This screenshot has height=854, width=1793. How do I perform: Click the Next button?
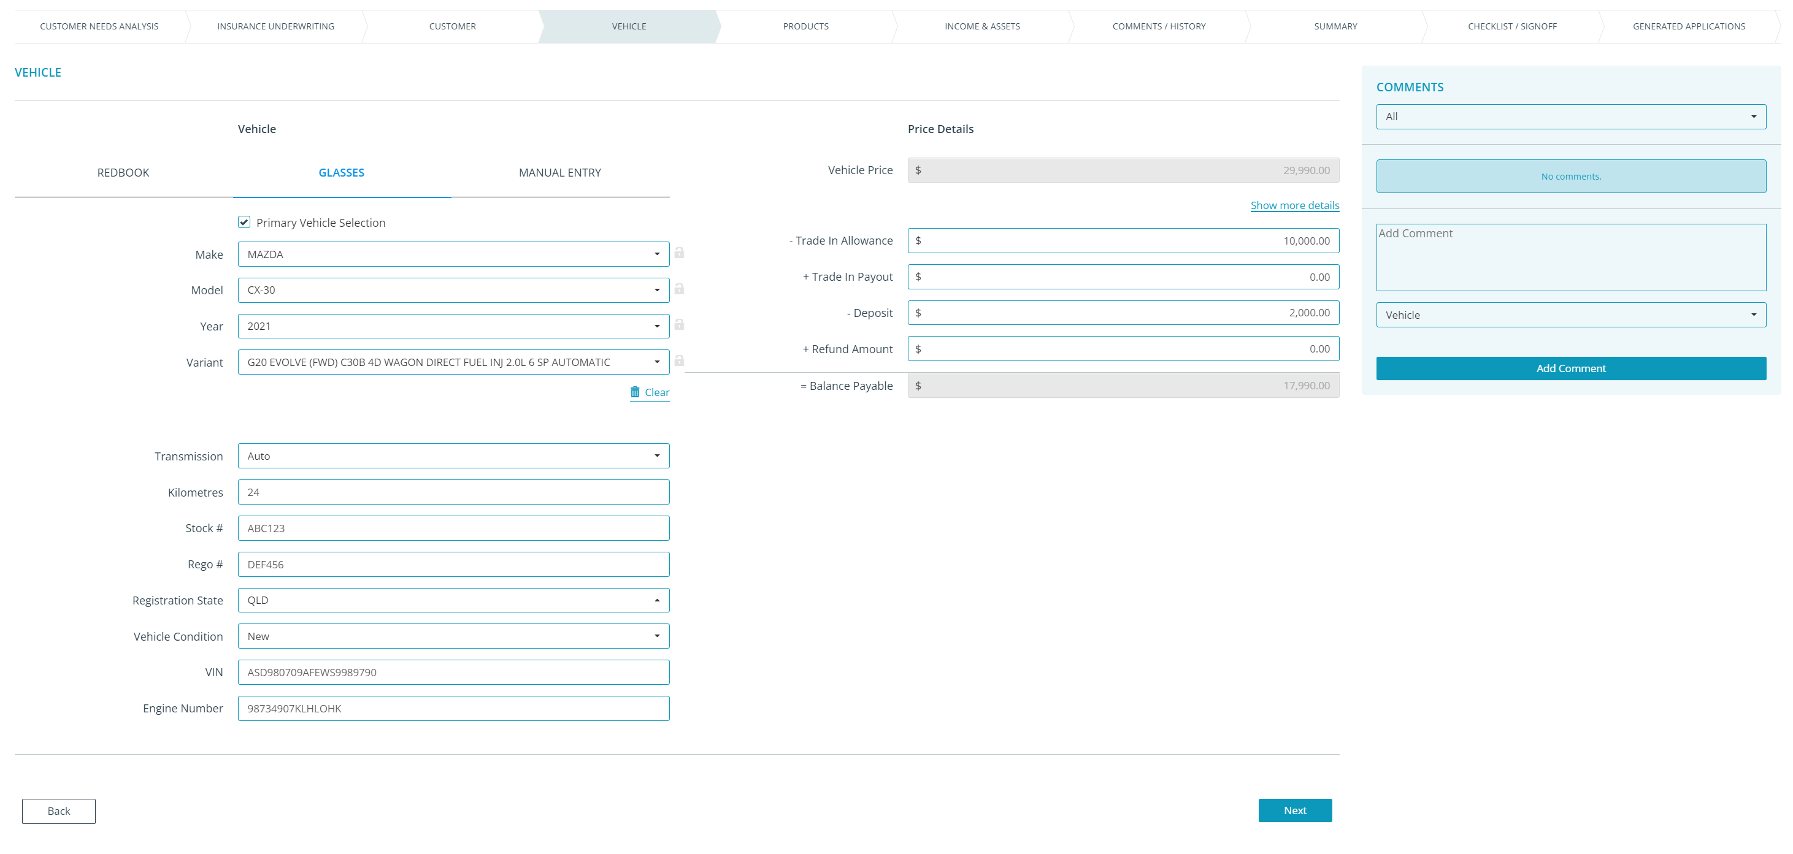(1295, 810)
